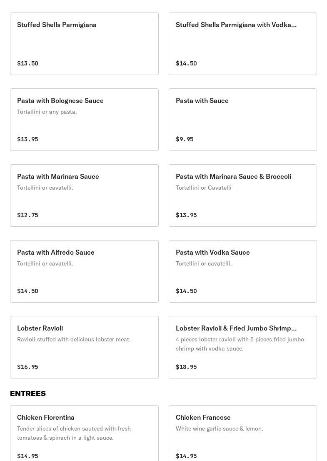Click the ENTREES section heading
This screenshot has width=327, height=461.
click(x=28, y=393)
